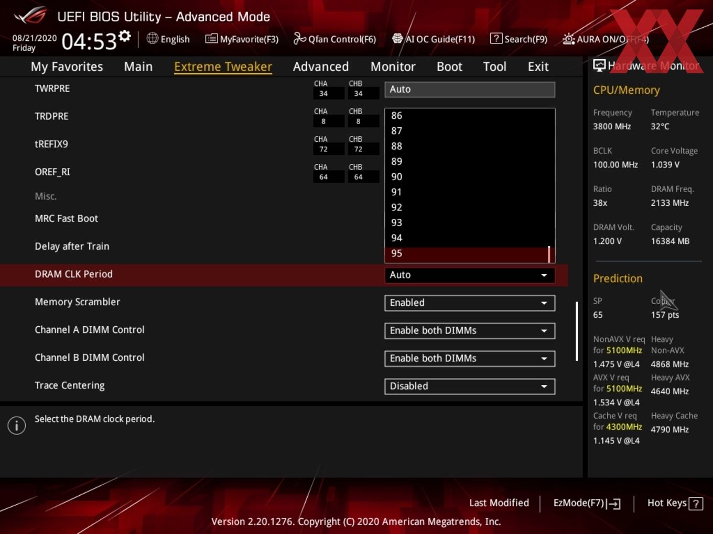The image size is (713, 534).
Task: Open MyFavorite(F3) list
Action: (242, 39)
